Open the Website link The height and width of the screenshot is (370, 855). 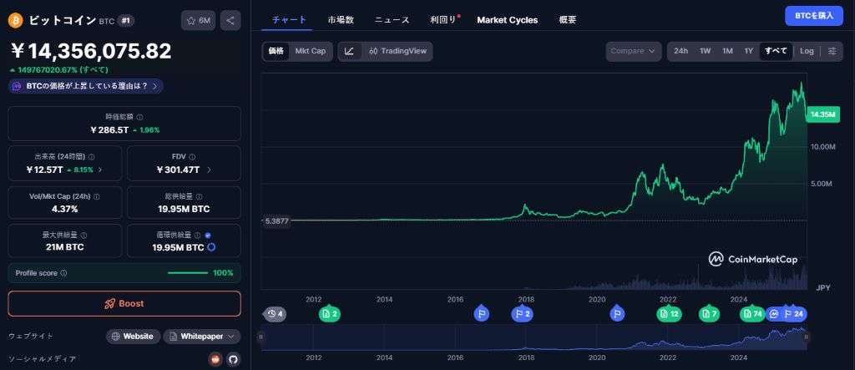134,336
